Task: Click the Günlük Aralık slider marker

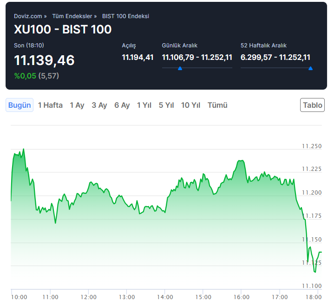Action: [180, 68]
